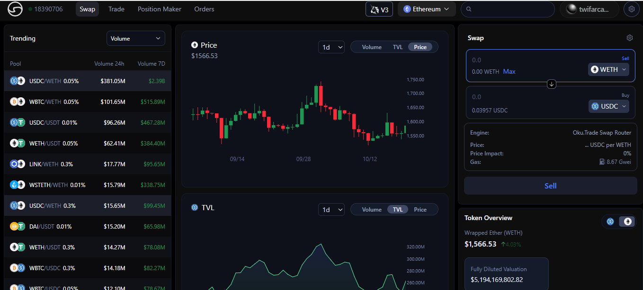Click the WBTC/WETH pool token icons
Viewport: 643px width, 290px height.
[18, 102]
